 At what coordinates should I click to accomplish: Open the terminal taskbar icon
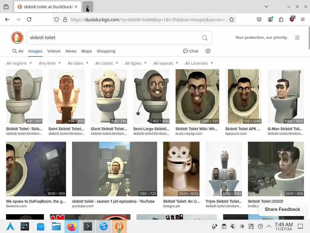[88, 226]
